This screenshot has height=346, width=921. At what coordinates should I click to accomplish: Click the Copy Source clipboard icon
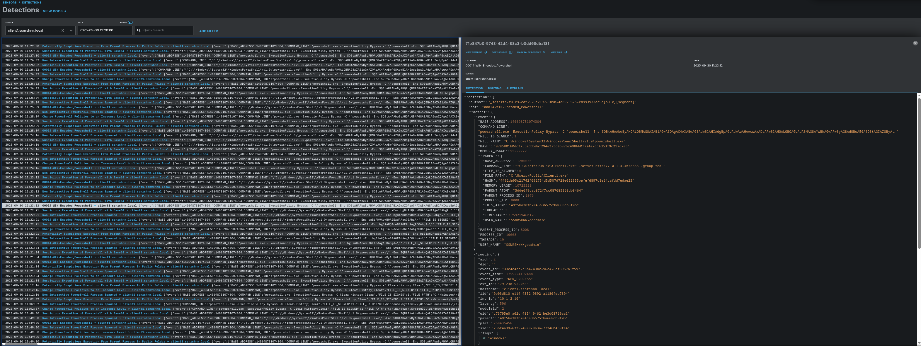510,52
